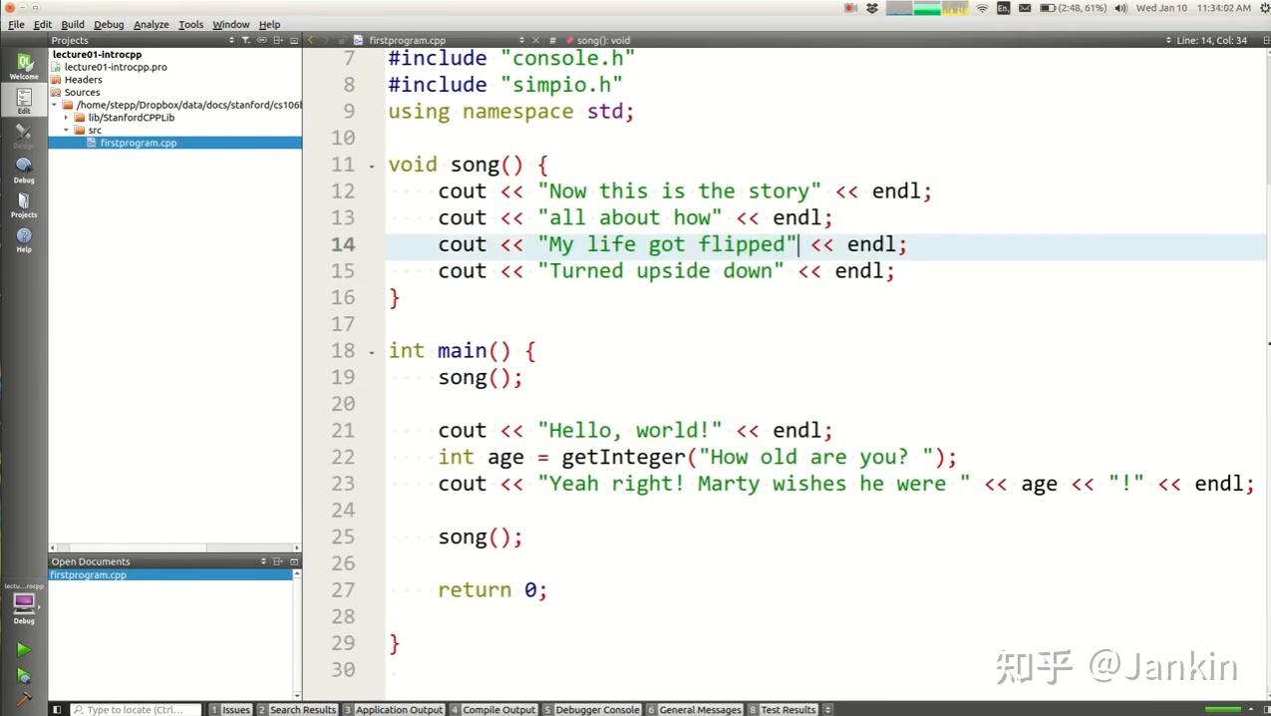
Task: Build the project using the hammer icon
Action: coord(23,701)
